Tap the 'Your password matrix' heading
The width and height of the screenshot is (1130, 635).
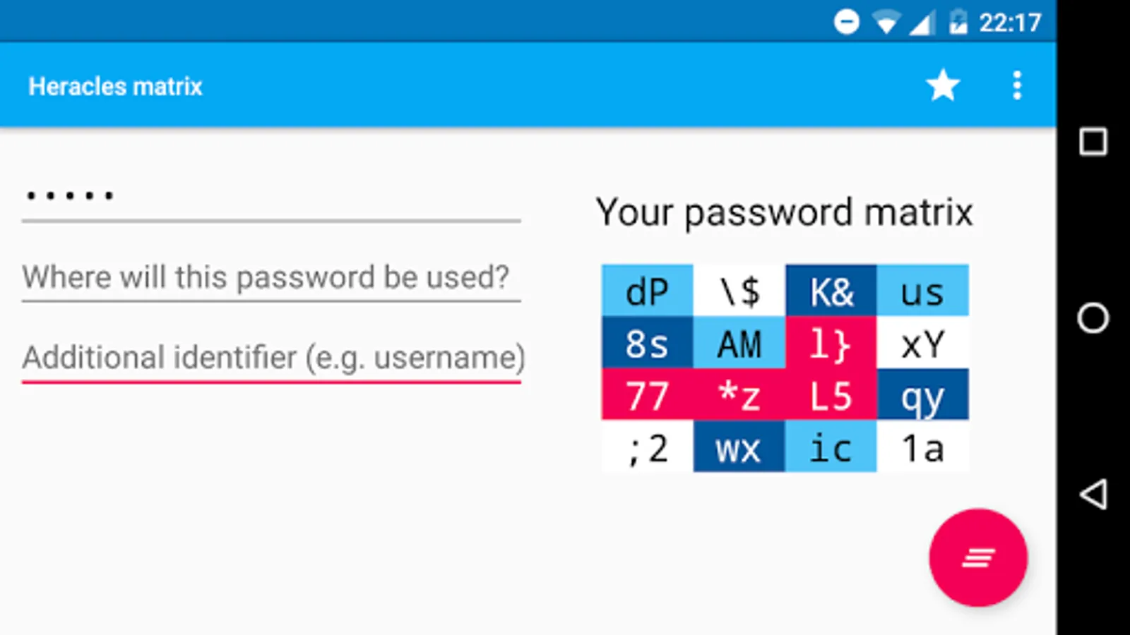(x=784, y=212)
